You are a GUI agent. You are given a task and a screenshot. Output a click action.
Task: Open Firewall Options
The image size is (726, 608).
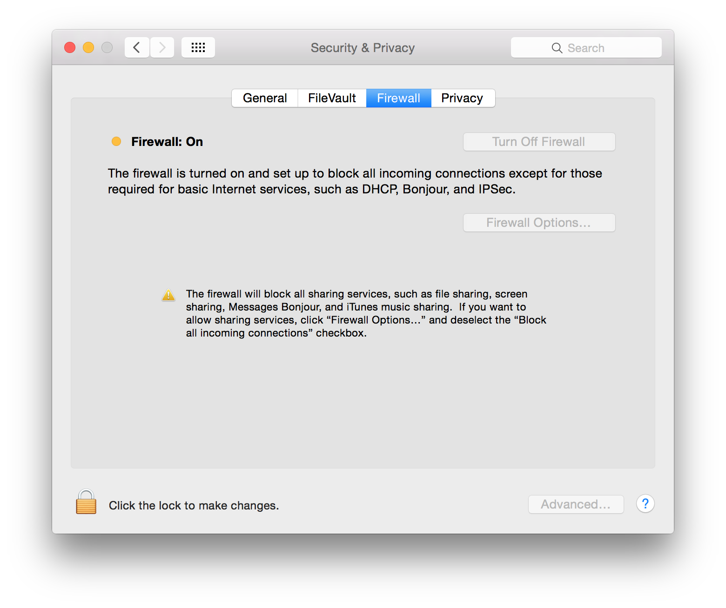tap(539, 223)
